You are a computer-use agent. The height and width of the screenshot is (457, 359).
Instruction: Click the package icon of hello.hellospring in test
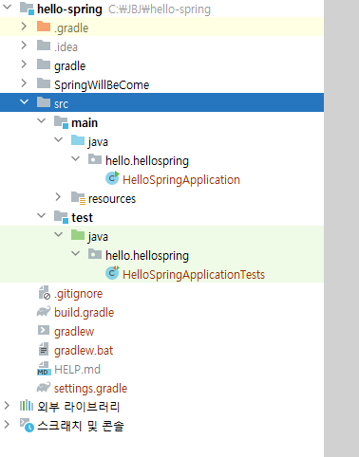95,254
